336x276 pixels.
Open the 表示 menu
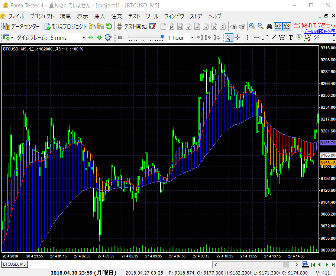[83, 16]
